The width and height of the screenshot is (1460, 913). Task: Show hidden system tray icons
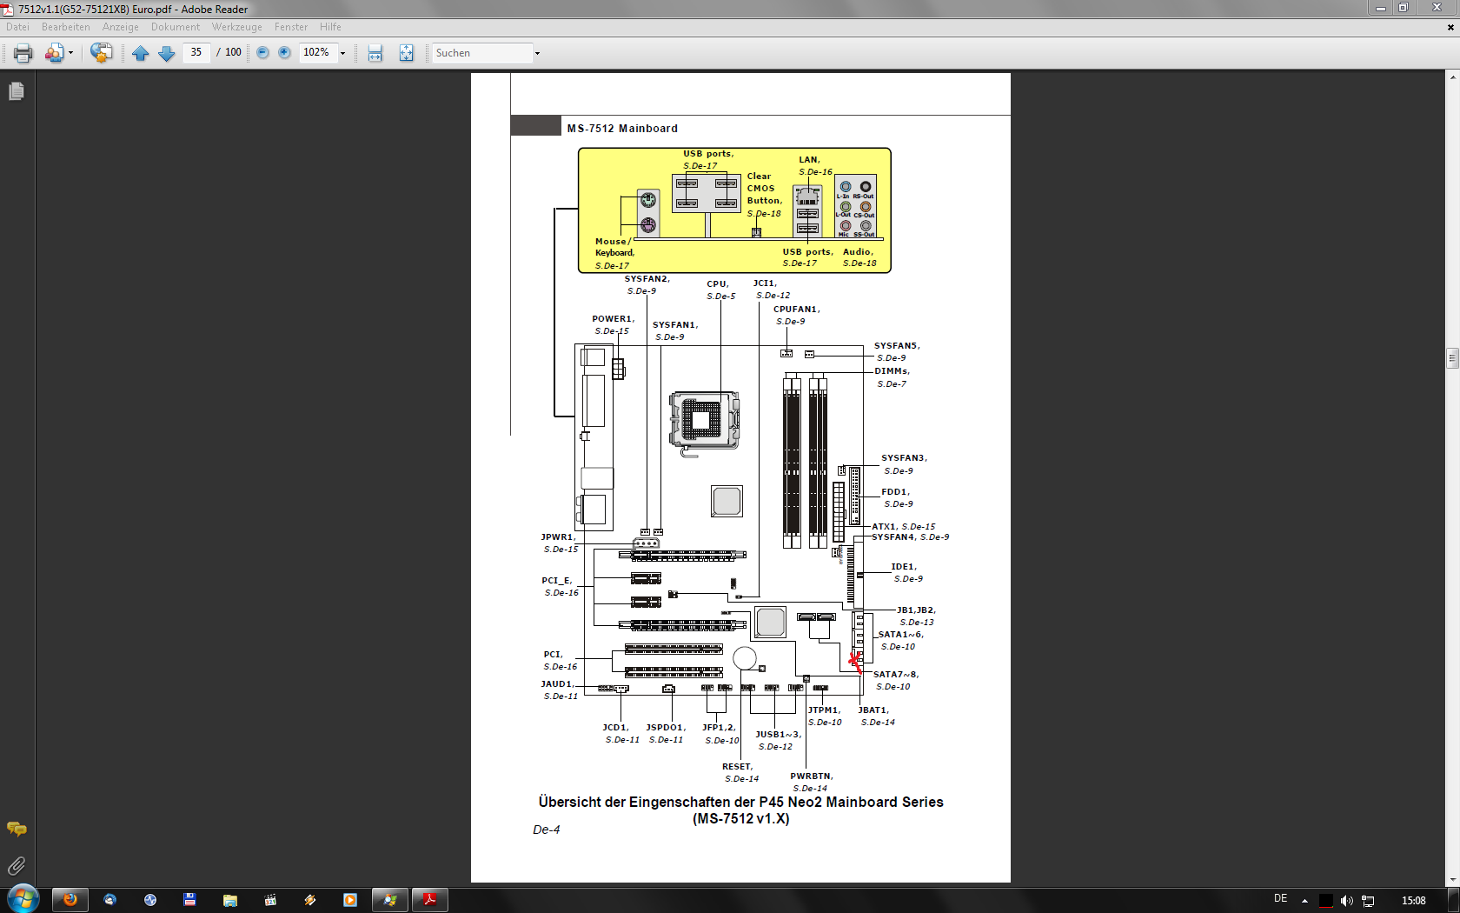tap(1304, 901)
